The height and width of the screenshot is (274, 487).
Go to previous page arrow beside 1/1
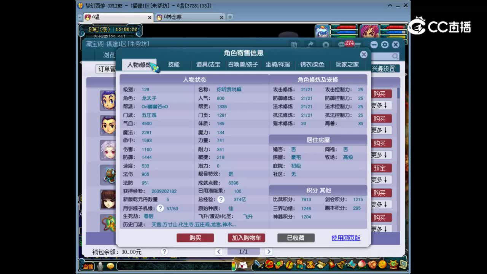point(219,252)
